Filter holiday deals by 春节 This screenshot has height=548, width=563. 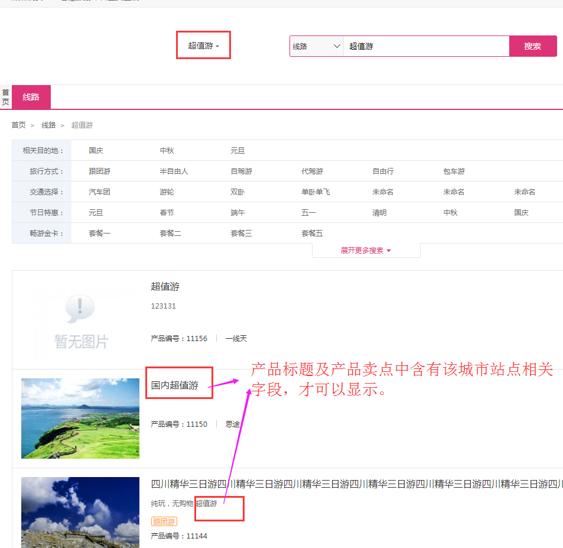pos(167,213)
